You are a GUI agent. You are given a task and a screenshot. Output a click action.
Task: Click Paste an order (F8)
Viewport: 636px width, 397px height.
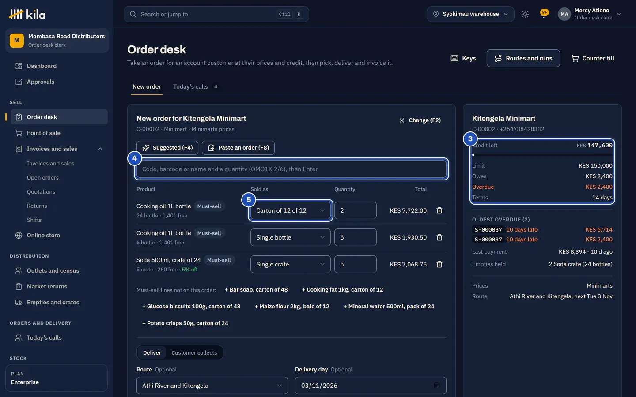[x=238, y=148]
